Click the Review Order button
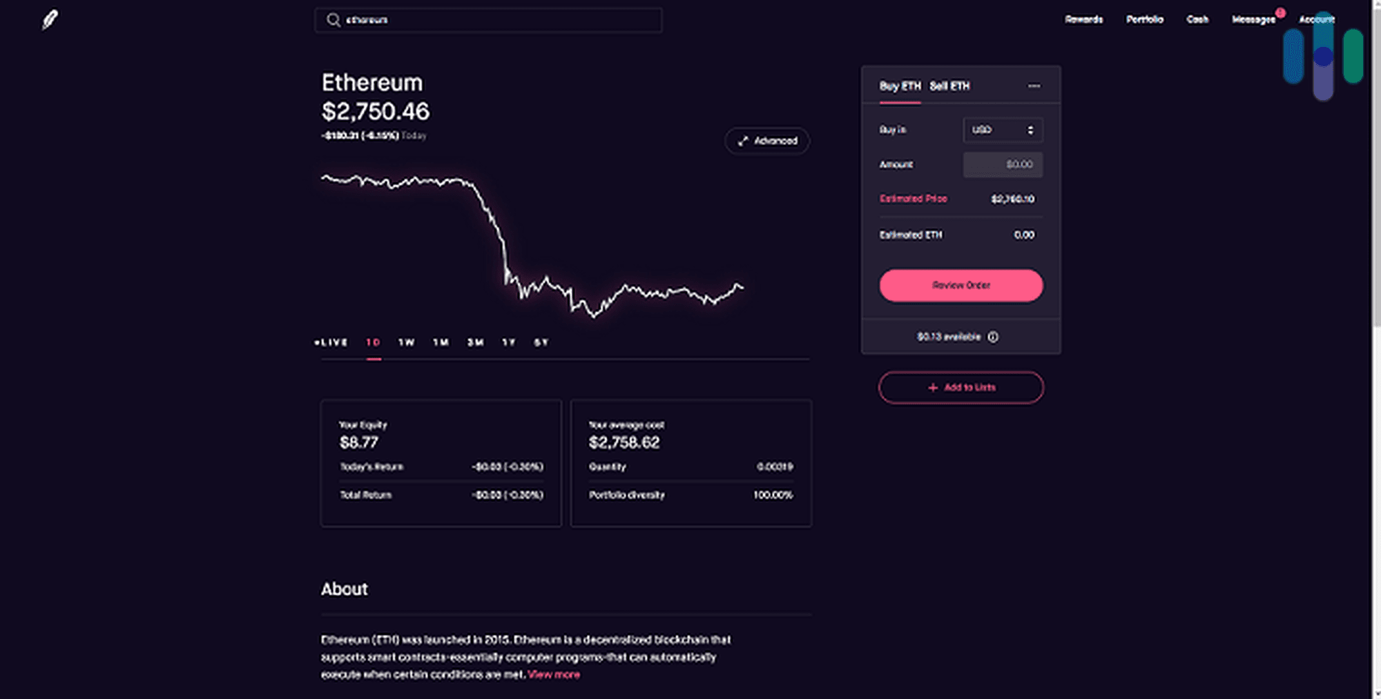Image resolution: width=1381 pixels, height=699 pixels. click(x=960, y=285)
